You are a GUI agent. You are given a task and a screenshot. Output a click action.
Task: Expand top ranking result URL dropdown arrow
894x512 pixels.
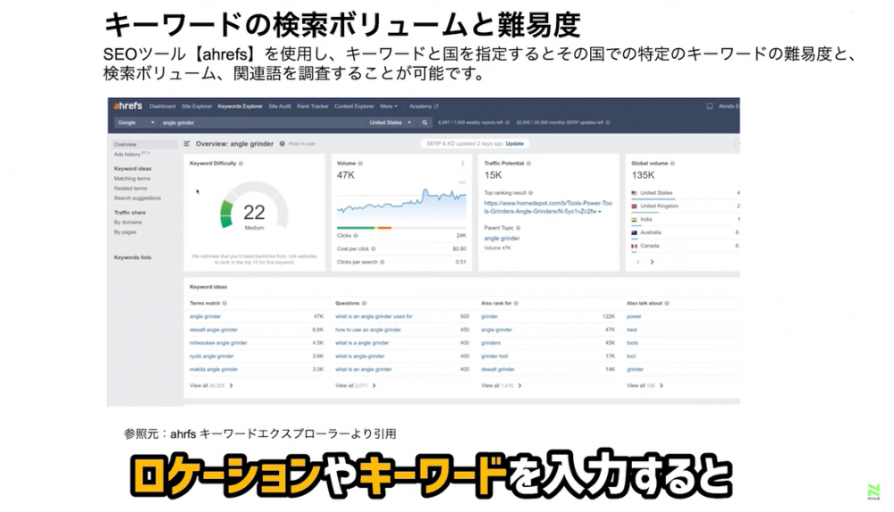point(600,212)
